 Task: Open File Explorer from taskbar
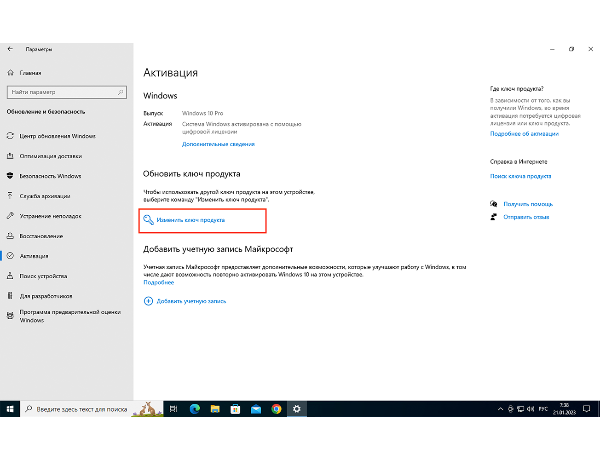pos(215,409)
